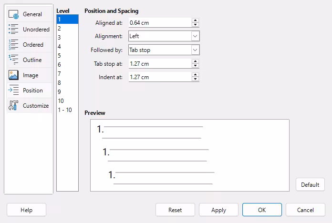Increase the Tab stop at value

click(x=195, y=61)
